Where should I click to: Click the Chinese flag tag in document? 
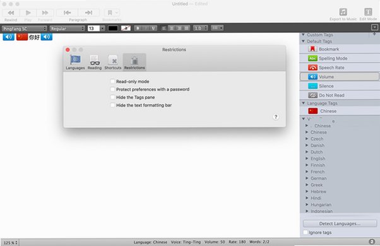(22, 37)
